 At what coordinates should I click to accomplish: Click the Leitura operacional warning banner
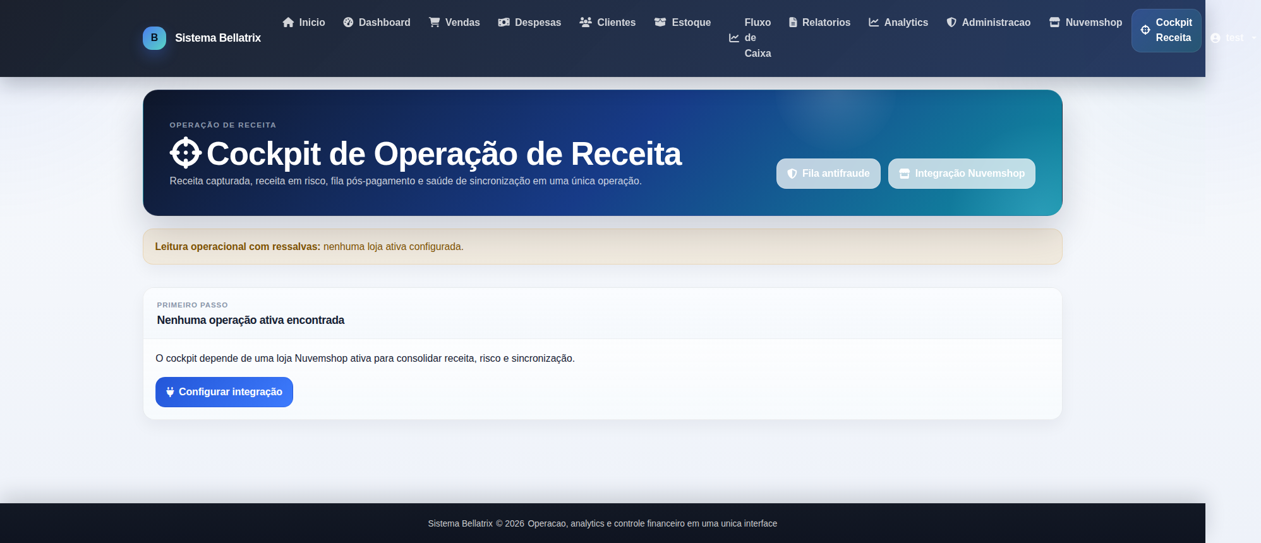(603, 247)
